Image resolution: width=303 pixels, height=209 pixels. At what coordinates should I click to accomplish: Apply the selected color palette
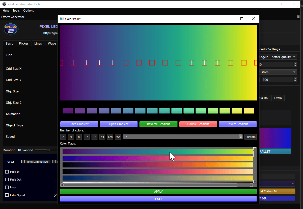click(158, 191)
